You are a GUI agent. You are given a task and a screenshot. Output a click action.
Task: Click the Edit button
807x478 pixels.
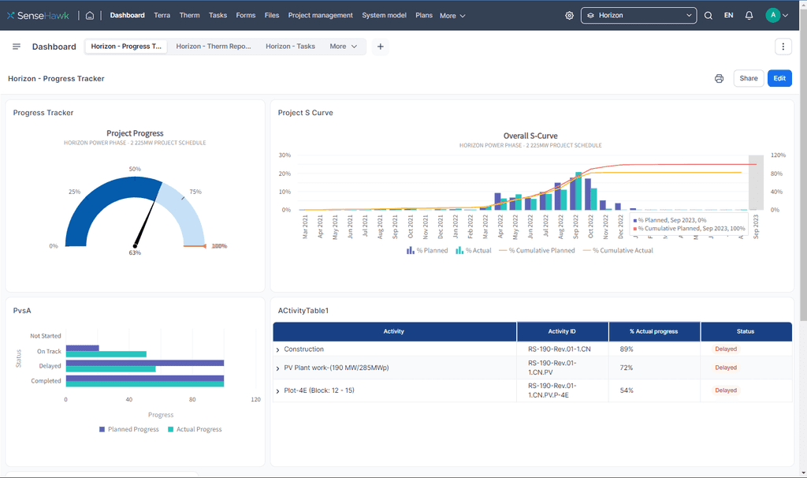(x=779, y=78)
